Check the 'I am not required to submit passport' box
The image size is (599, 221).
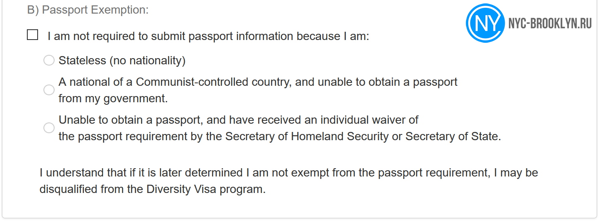coord(33,35)
